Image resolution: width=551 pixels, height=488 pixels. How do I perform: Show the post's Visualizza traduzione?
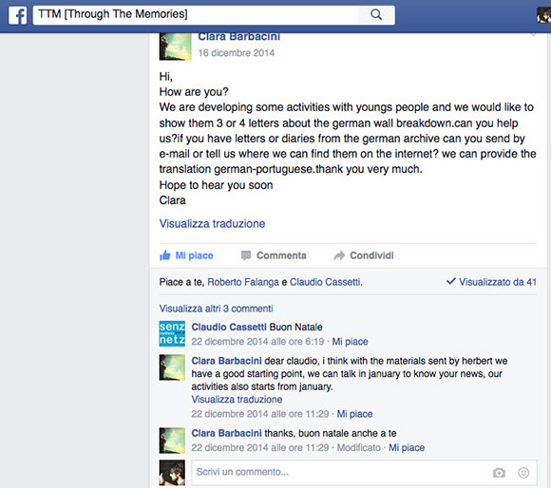click(x=212, y=224)
